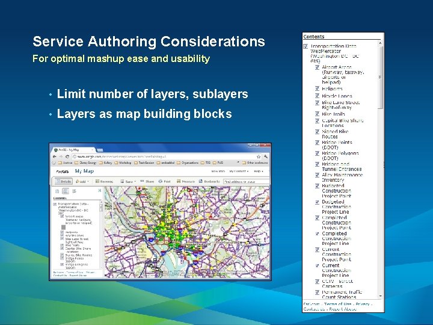Click the gray Airport Areas legend swatch
The height and width of the screenshot is (325, 433).
pos(63,227)
